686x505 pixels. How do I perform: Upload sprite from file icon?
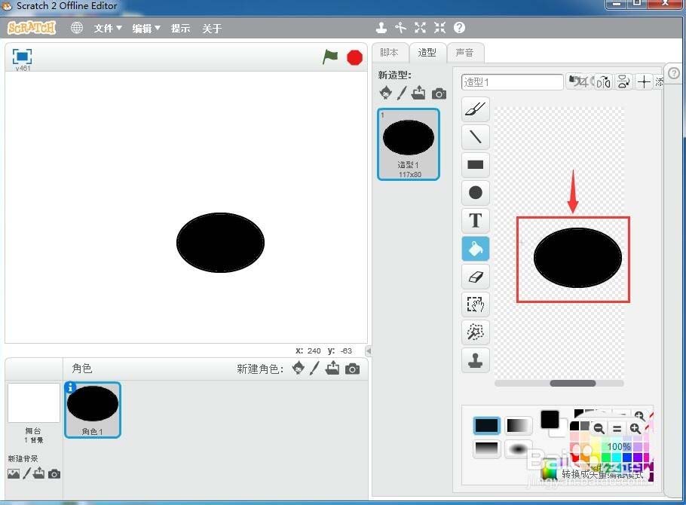point(332,368)
